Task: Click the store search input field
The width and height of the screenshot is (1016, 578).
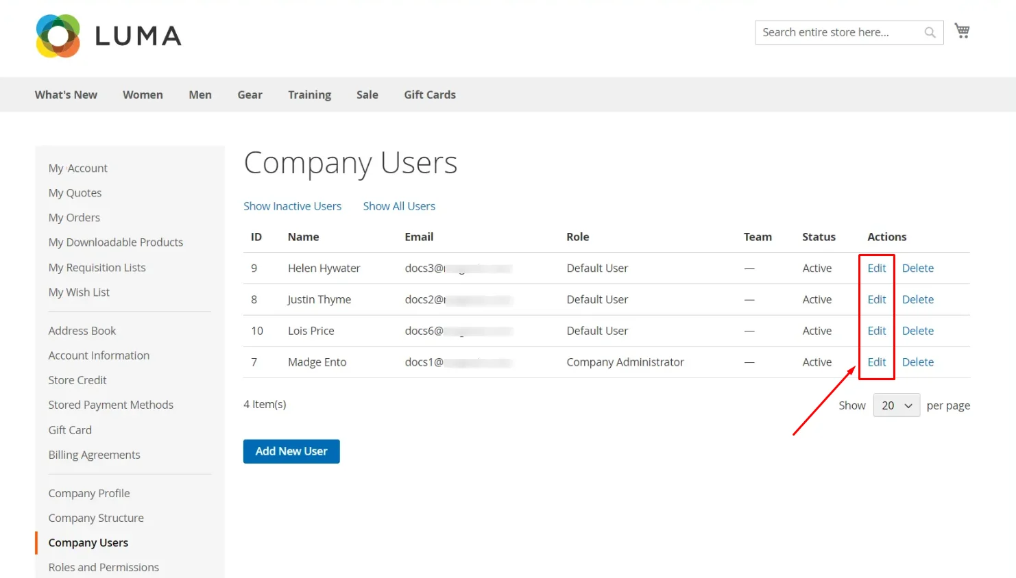Action: tap(836, 32)
